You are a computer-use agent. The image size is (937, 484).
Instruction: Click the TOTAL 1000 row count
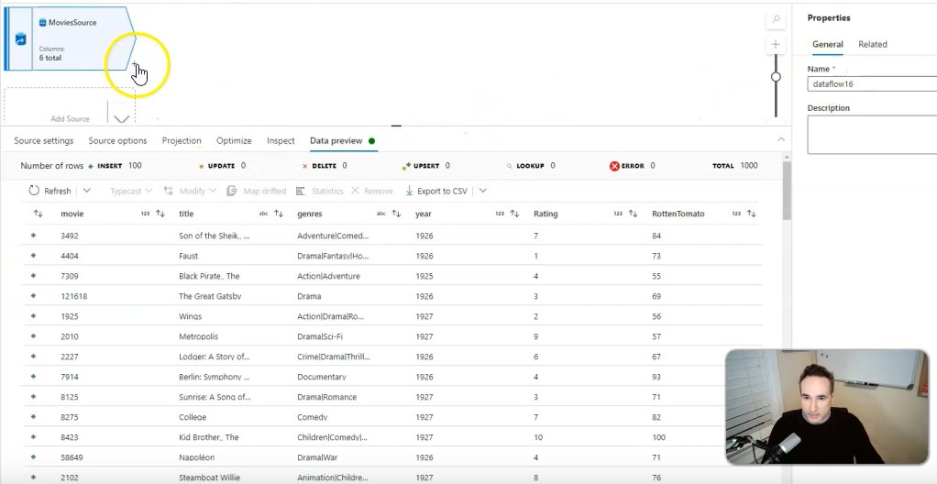(735, 166)
